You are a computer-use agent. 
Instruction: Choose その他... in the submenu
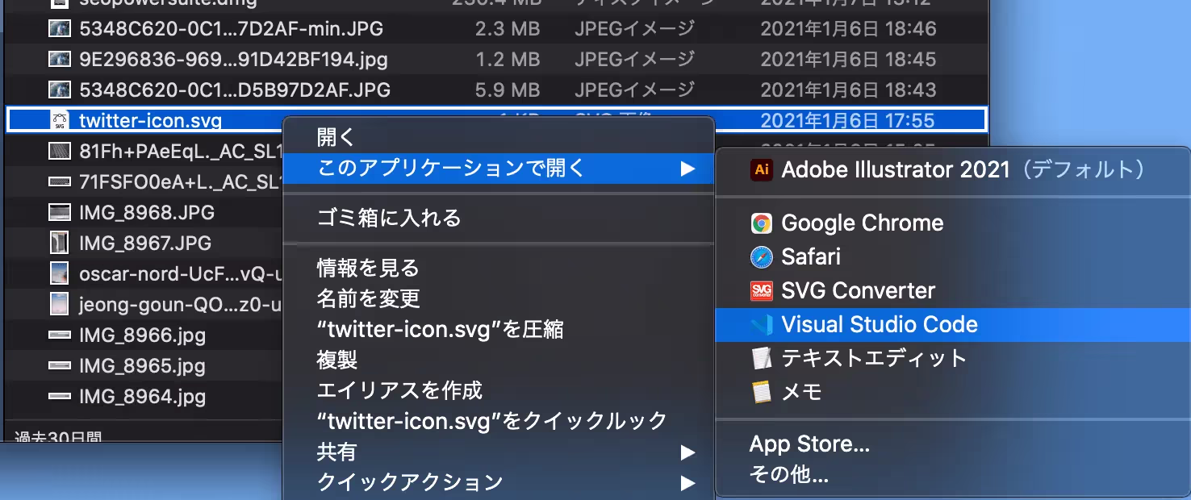click(789, 475)
